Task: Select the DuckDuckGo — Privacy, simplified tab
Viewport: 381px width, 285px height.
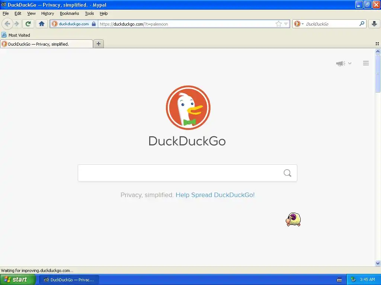Action: (47, 44)
